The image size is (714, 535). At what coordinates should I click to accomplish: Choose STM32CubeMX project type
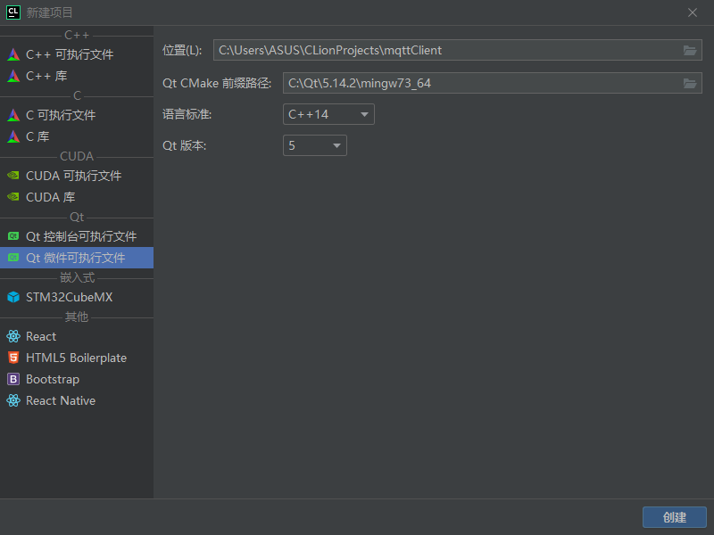(x=77, y=297)
